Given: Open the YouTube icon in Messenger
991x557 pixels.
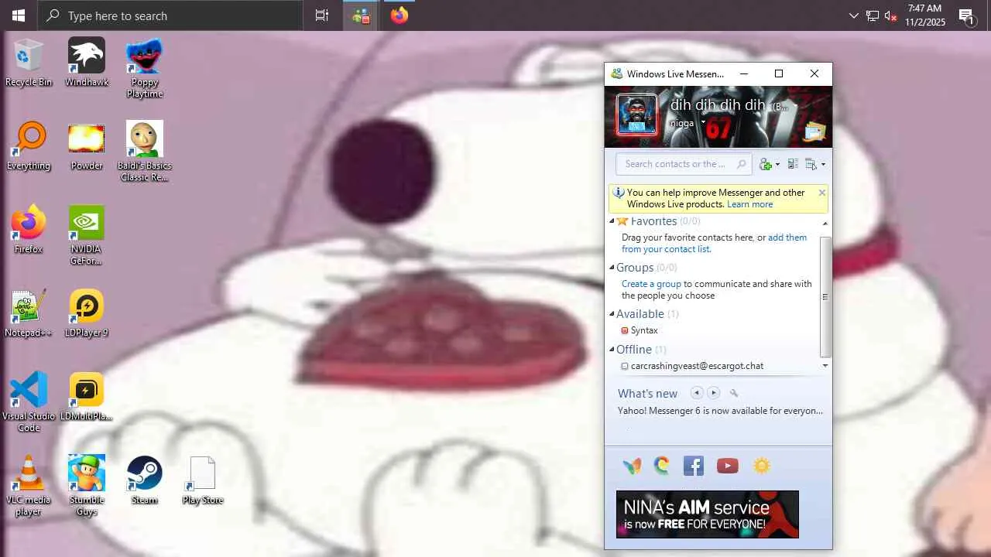Looking at the screenshot, I should pos(728,466).
